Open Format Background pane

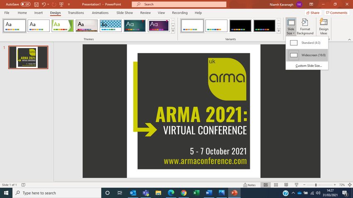pos(305,27)
